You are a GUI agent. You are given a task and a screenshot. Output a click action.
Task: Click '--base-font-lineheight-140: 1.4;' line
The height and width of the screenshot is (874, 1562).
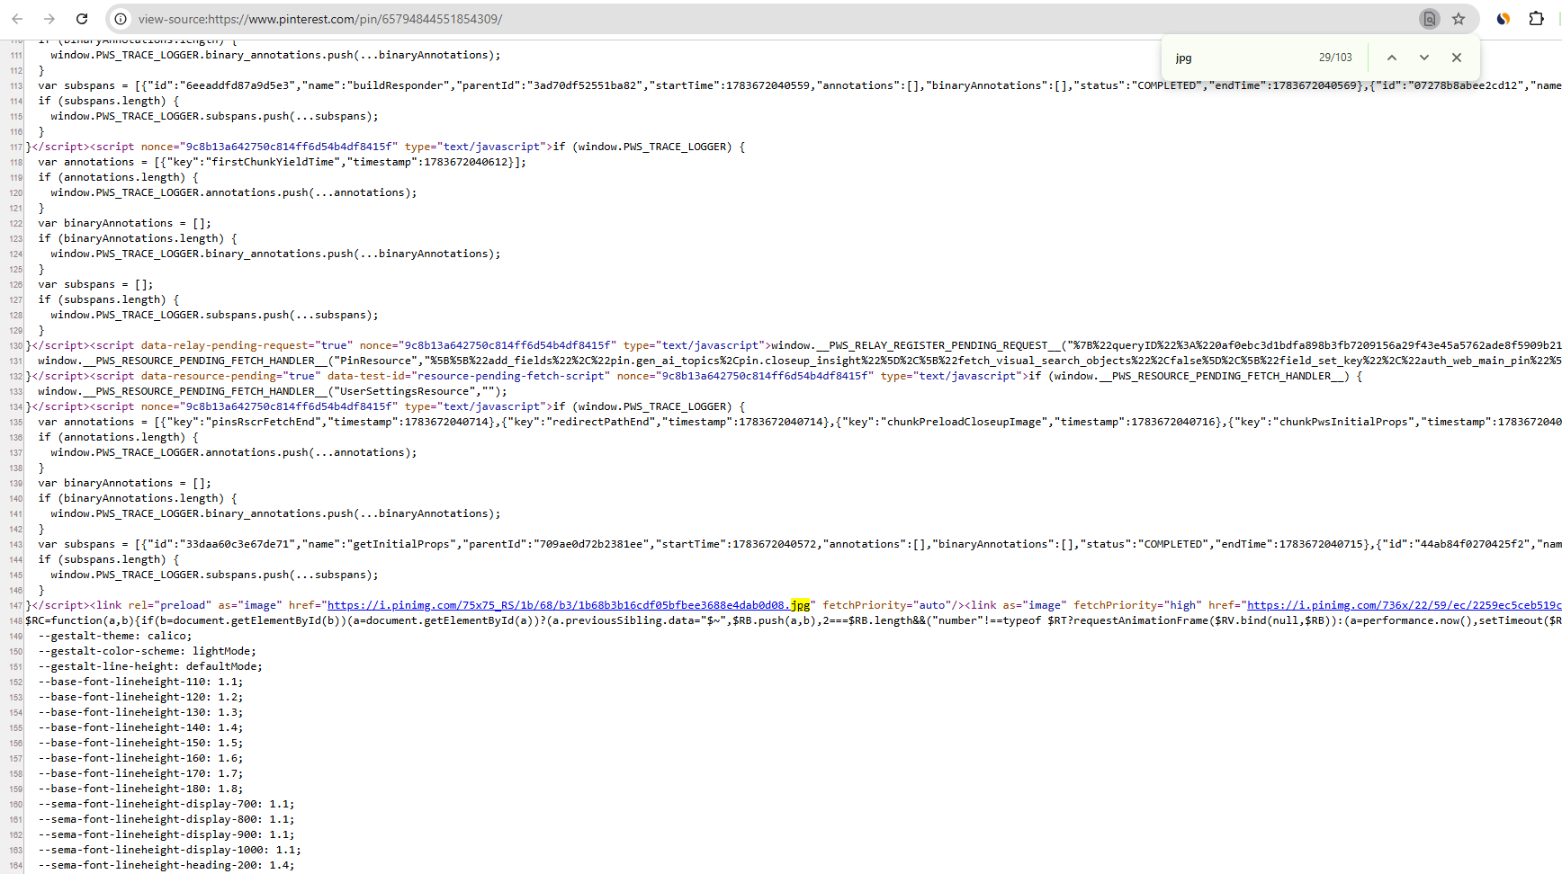pyautogui.click(x=140, y=727)
